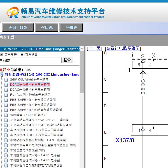
Task: Click the 电路图总数量: 308 text
Action: pyautogui.click(x=15, y=70)
